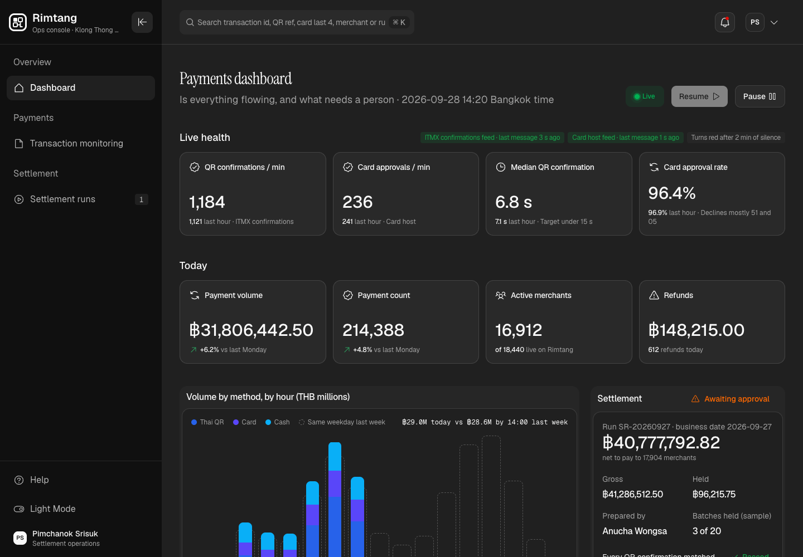Open the Help page
This screenshot has width=803, height=557.
tap(81, 480)
